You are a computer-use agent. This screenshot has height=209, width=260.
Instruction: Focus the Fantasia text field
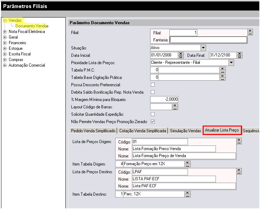pos(208,40)
